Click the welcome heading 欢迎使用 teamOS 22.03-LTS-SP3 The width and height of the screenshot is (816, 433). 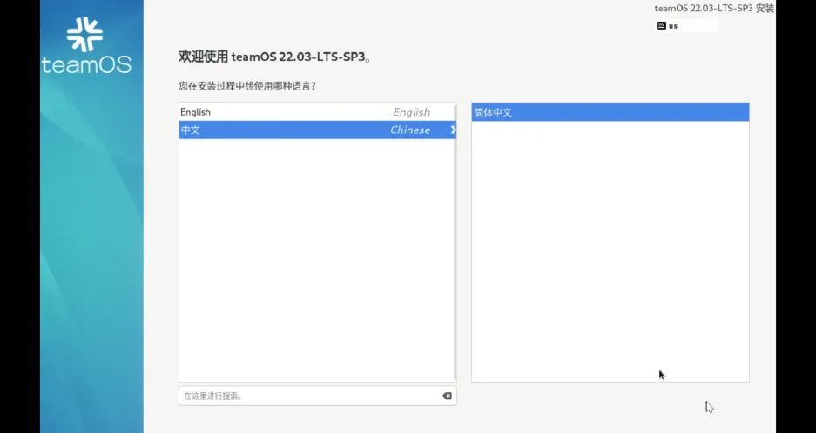point(275,57)
